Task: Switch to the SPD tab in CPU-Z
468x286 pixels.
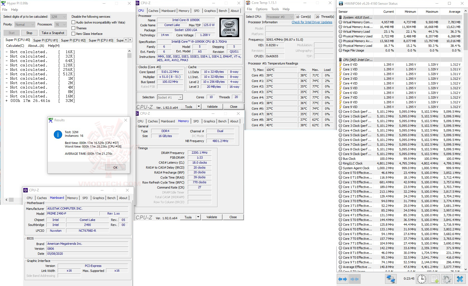Action: [196, 11]
